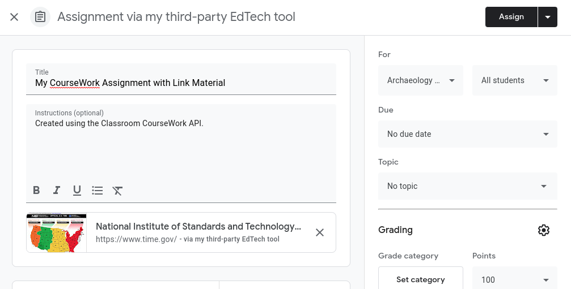Toggle underline formatting in instructions
The width and height of the screenshot is (571, 289).
pos(77,191)
